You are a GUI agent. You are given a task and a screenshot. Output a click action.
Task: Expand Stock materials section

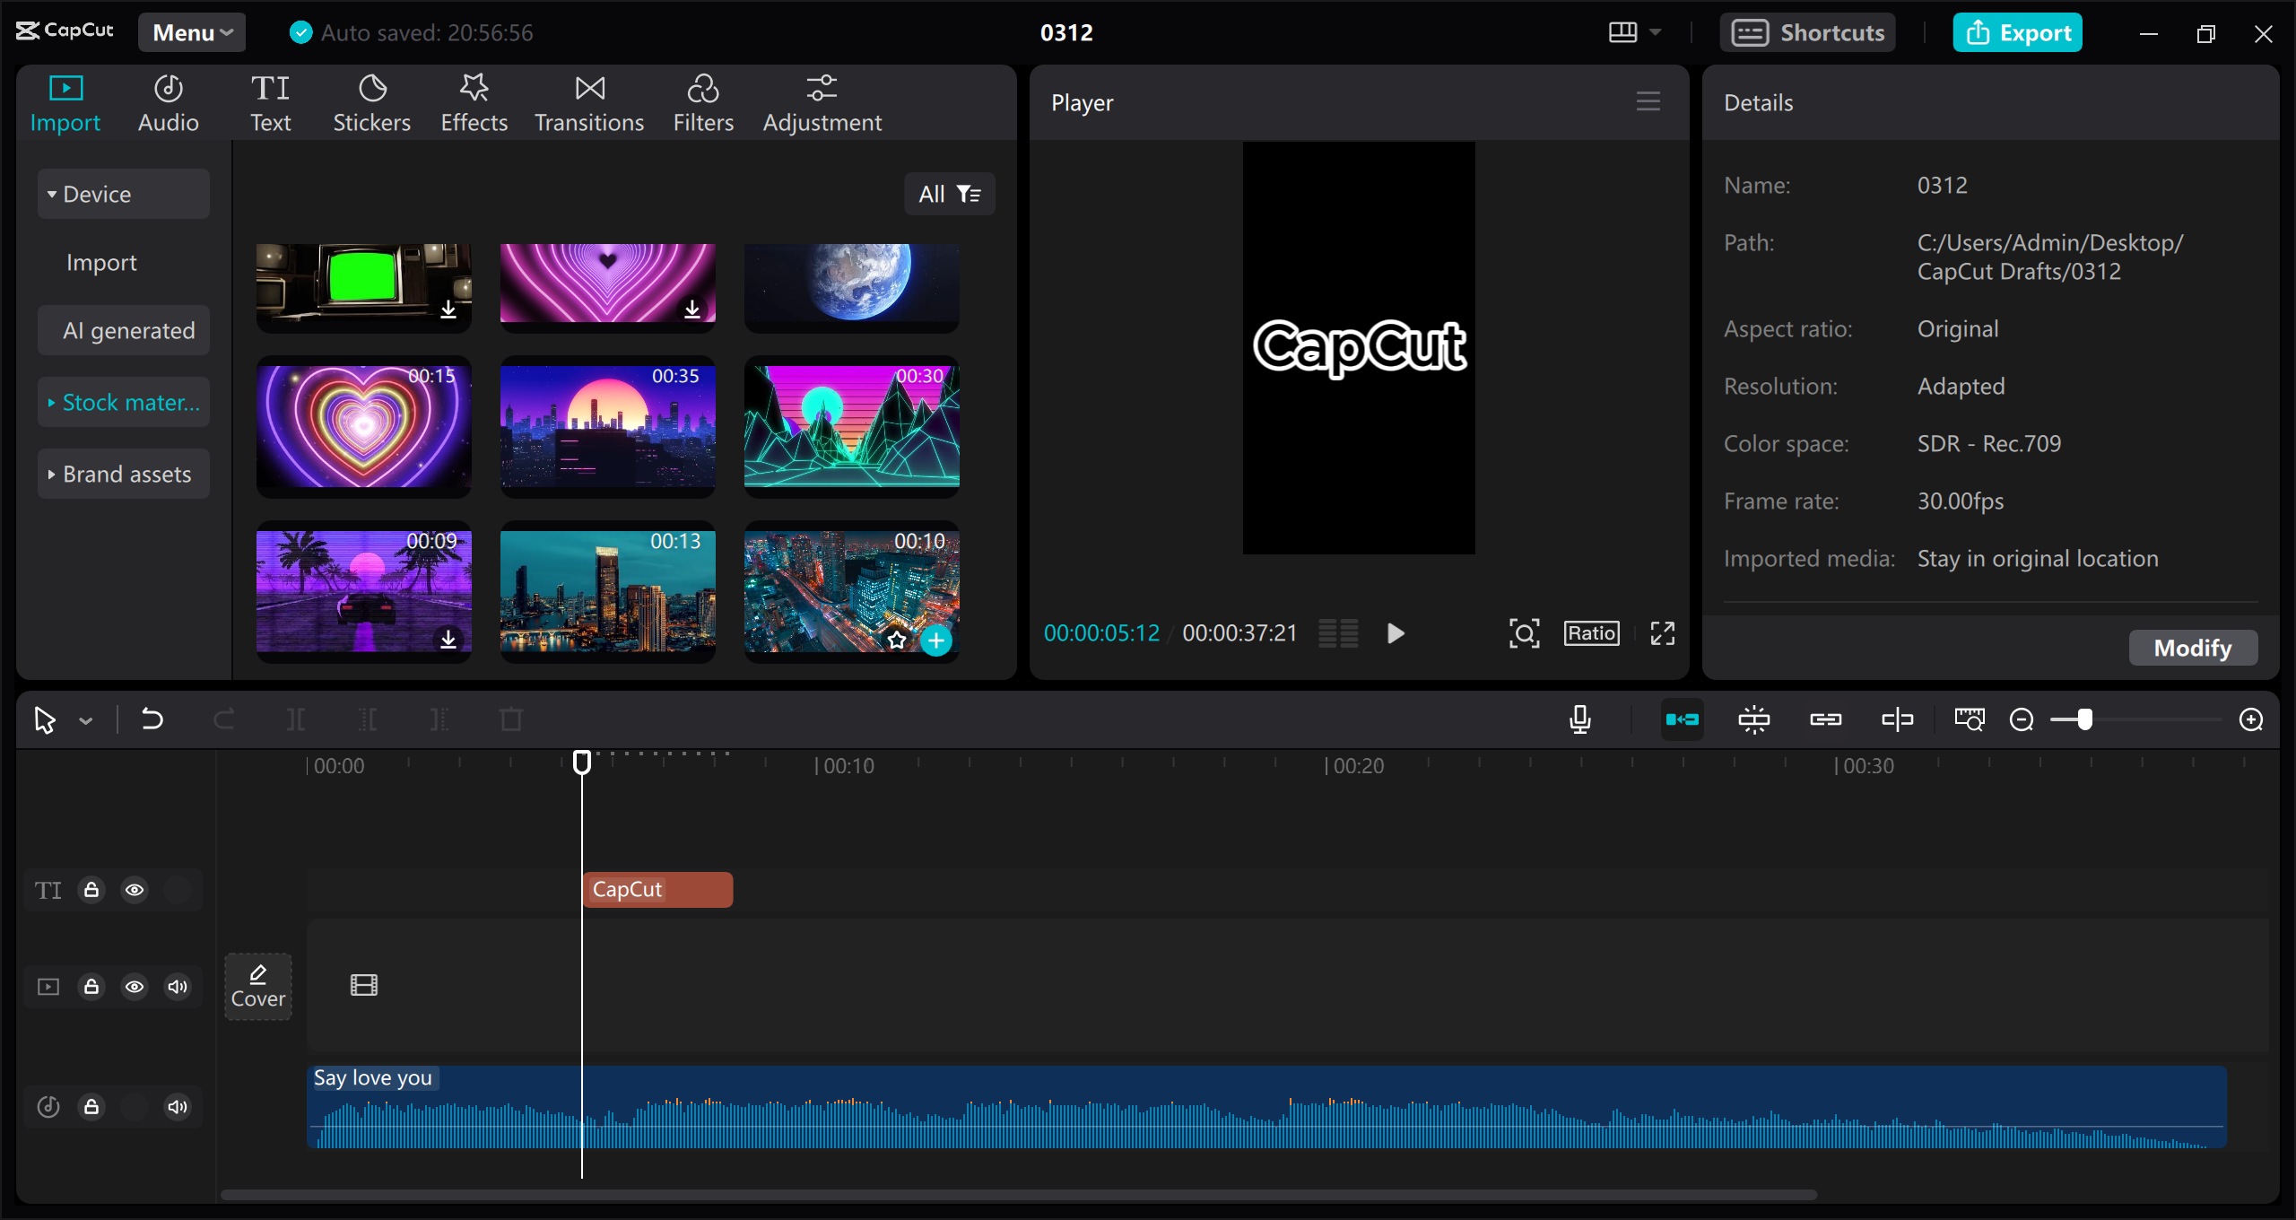tap(124, 402)
